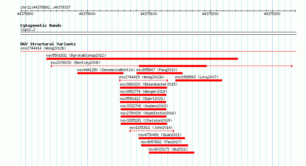306x166 pixels.
Task: Click the red bar under nsv4730491
Action: [x=162, y=138]
